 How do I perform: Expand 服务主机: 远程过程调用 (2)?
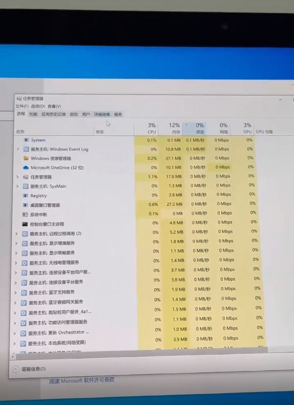click(x=16, y=234)
